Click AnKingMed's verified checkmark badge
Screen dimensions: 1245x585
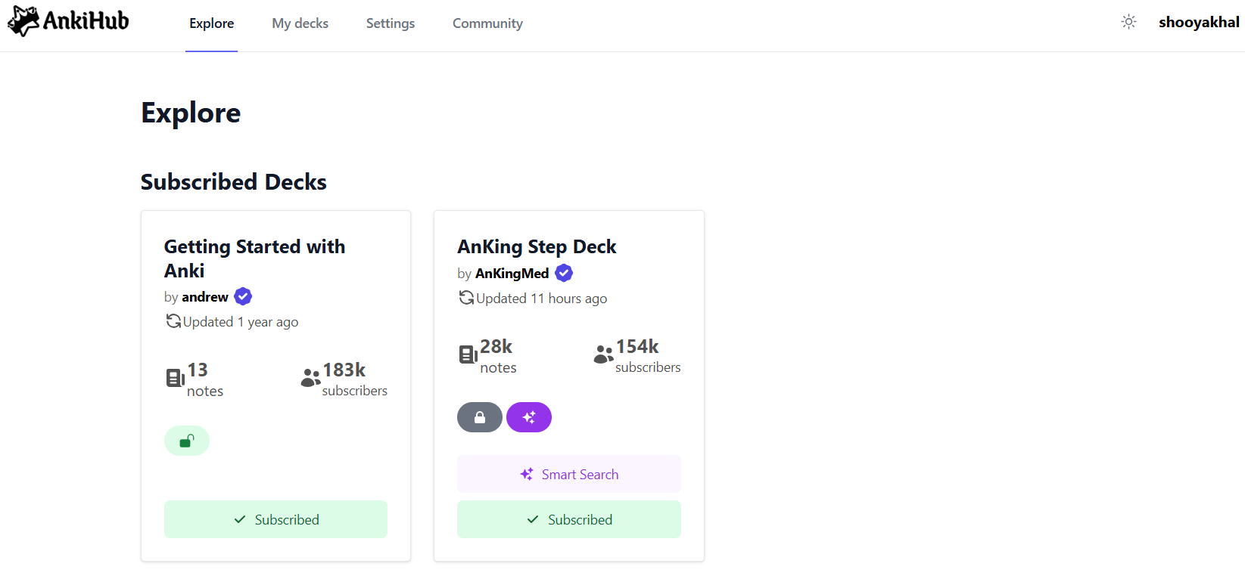(x=564, y=273)
